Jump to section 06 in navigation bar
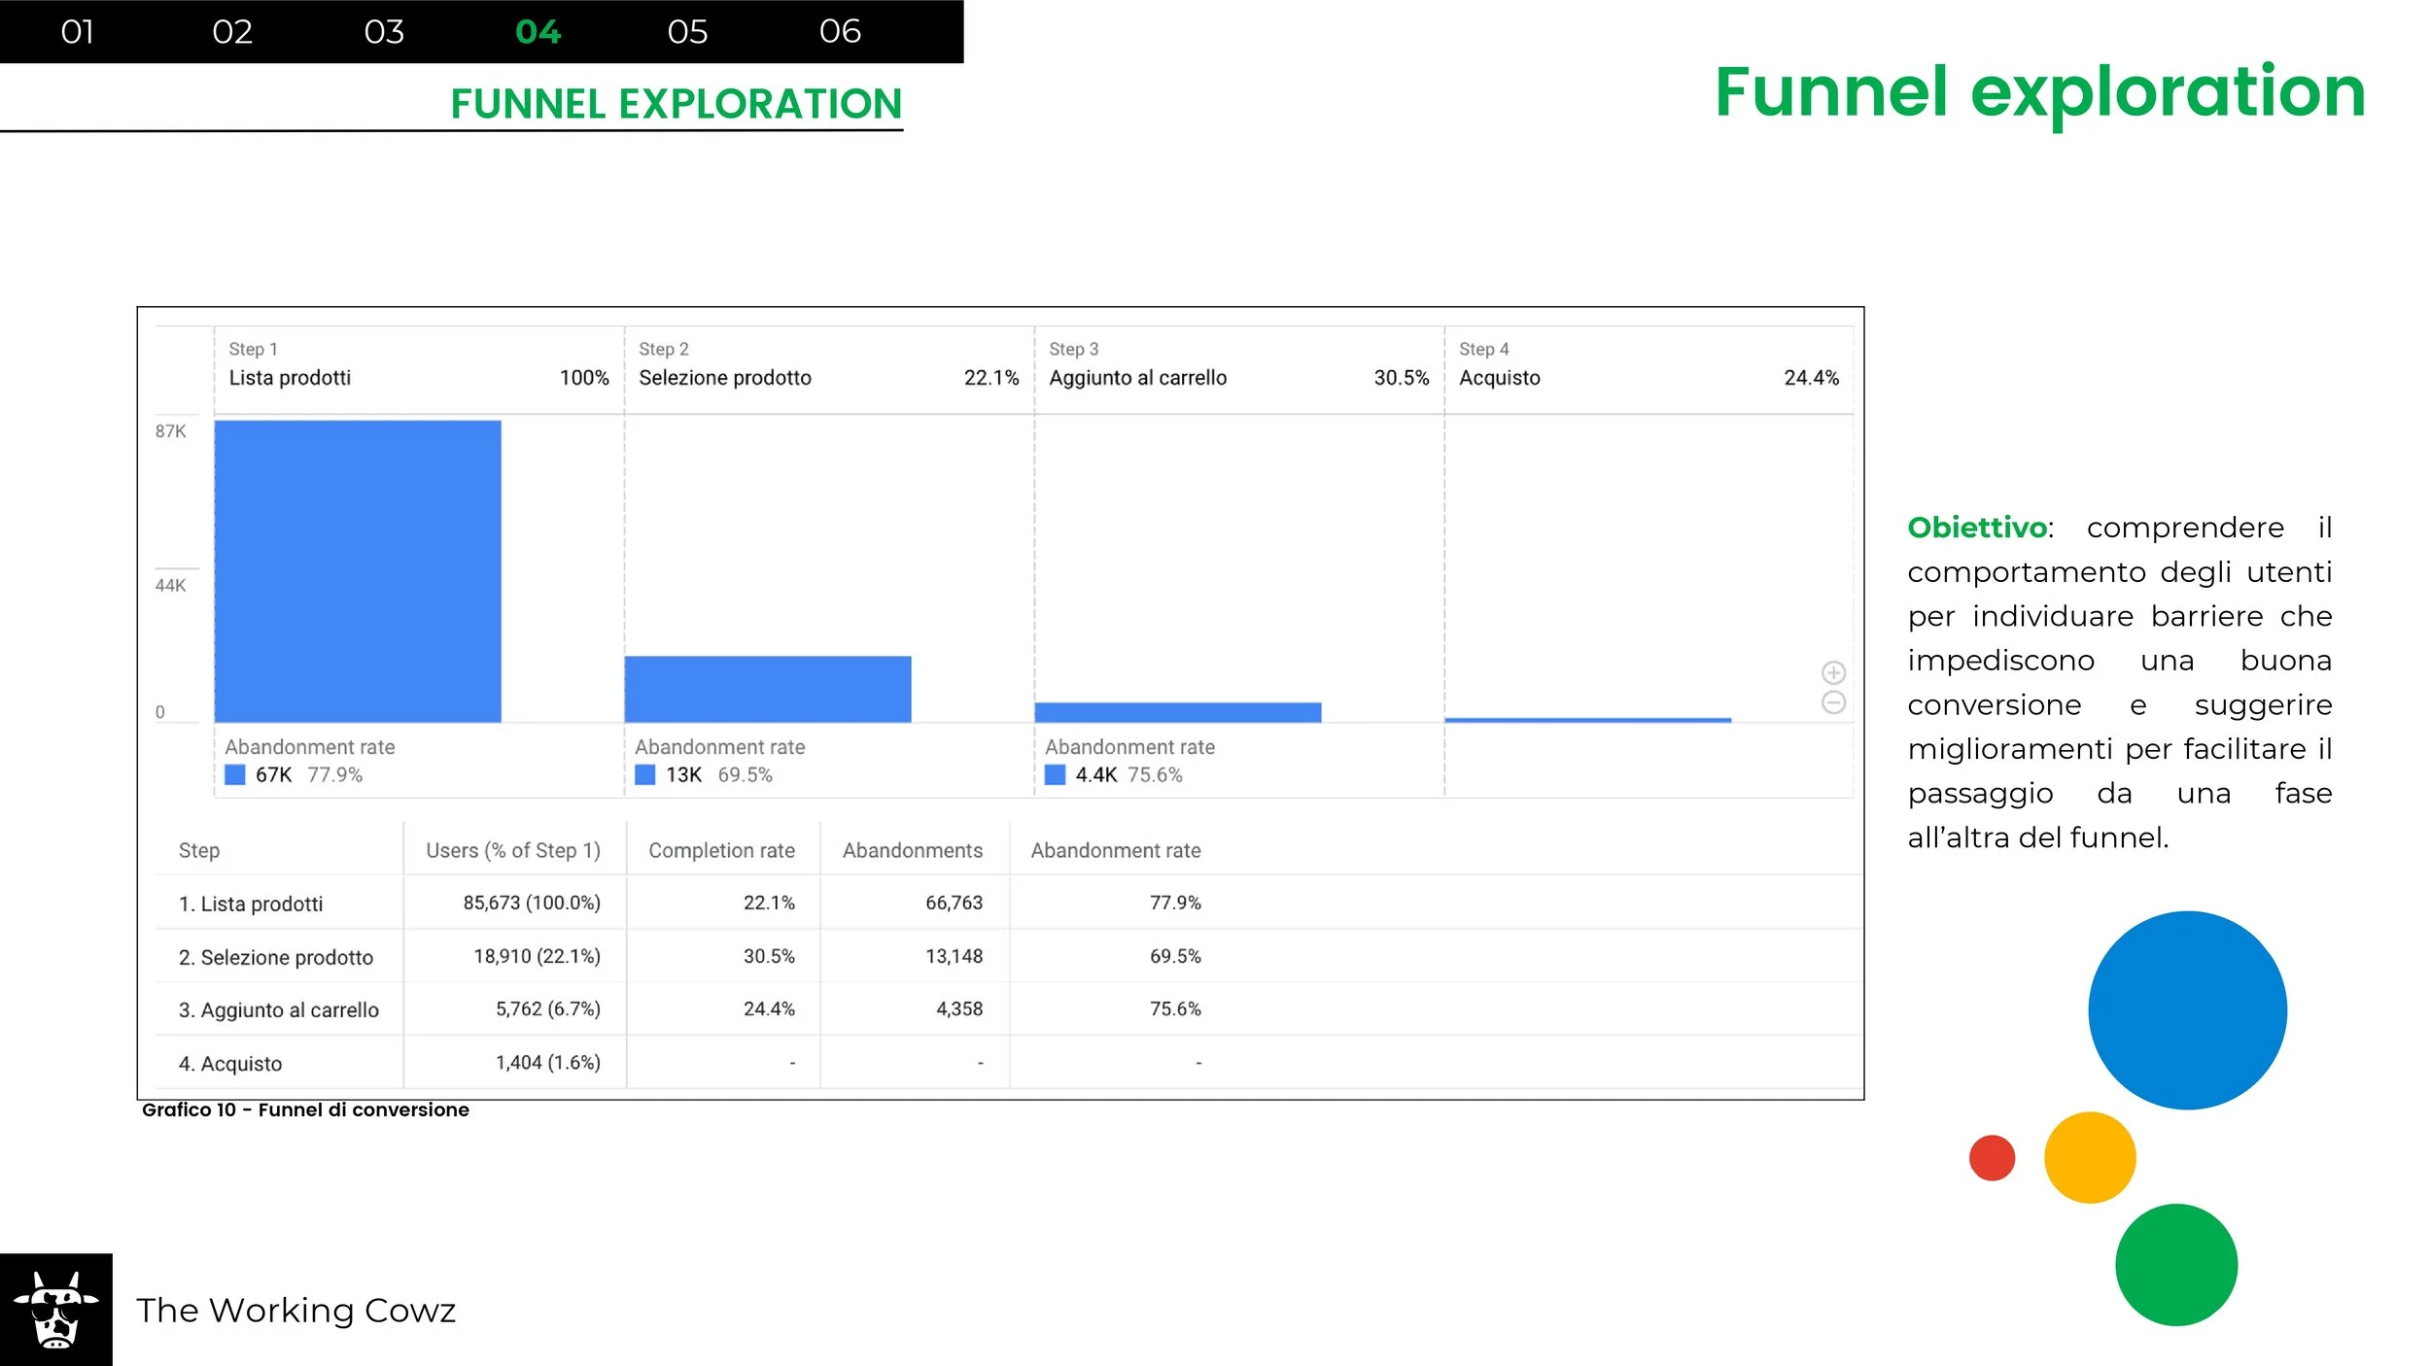This screenshot has height=1366, width=2430. (840, 32)
